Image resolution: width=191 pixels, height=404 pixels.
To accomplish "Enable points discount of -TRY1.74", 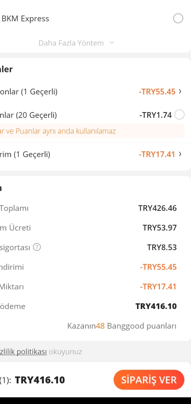I will (180, 115).
